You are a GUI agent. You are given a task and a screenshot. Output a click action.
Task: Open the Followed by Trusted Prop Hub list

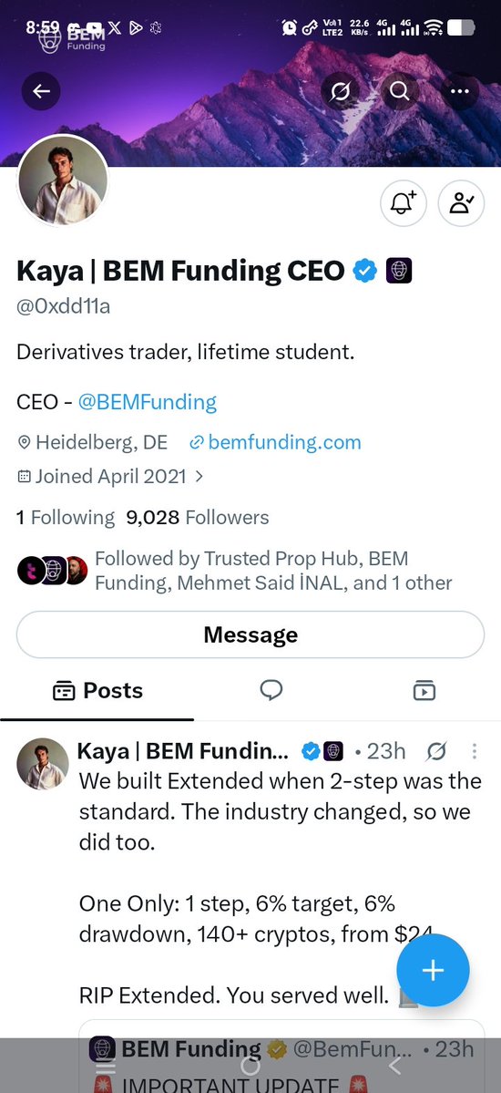(234, 570)
